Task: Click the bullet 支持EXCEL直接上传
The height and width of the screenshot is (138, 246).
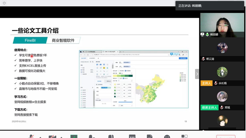Action: [x=33, y=66]
